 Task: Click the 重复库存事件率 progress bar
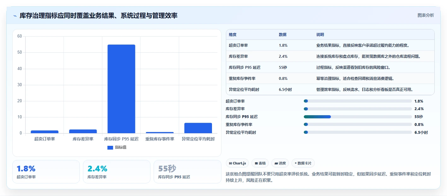coord(358,125)
